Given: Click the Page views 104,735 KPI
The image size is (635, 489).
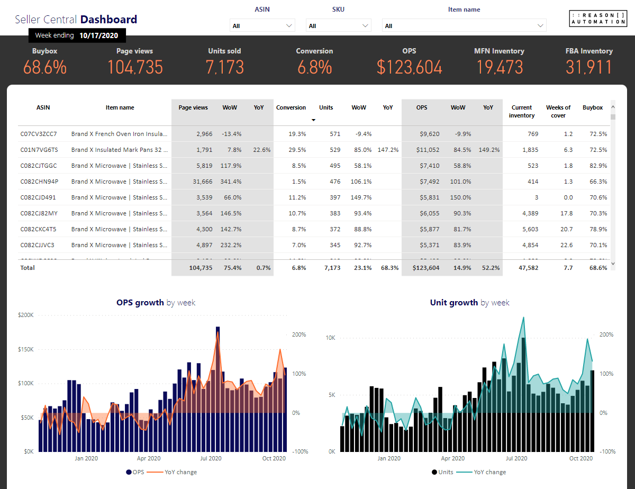Looking at the screenshot, I should (135, 61).
